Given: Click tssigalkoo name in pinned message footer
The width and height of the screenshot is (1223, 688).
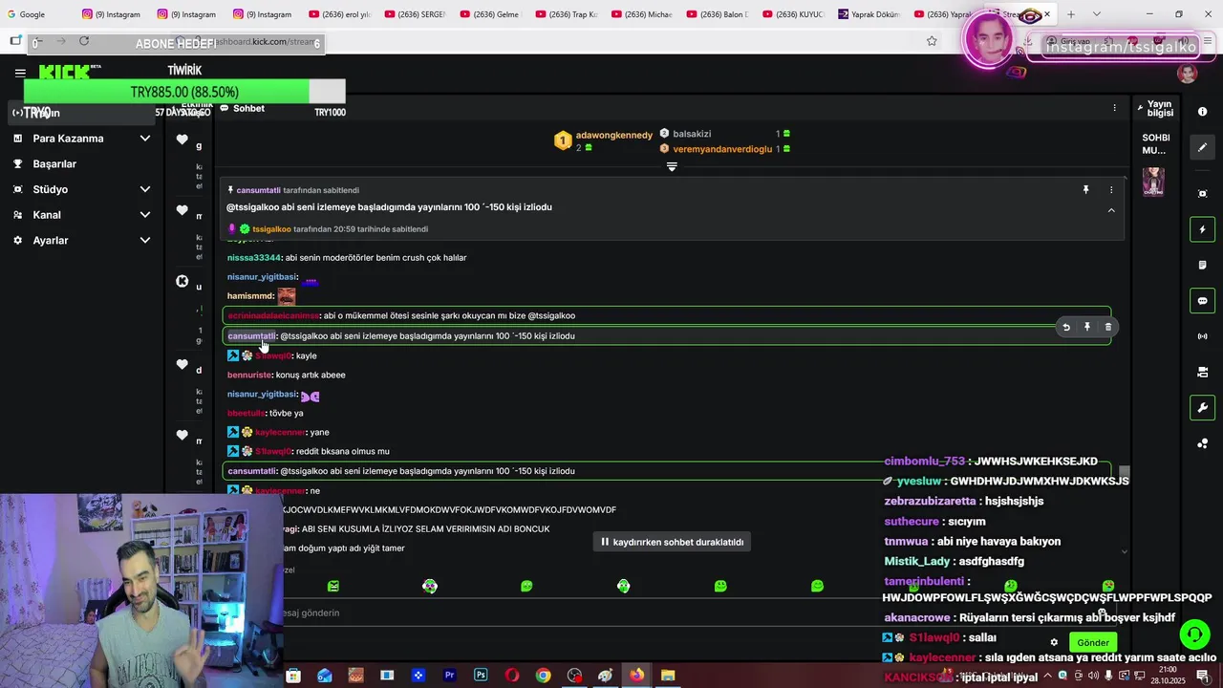Looking at the screenshot, I should [271, 229].
